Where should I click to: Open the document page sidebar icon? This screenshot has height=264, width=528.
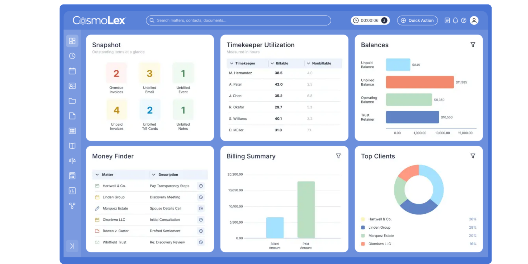click(72, 116)
